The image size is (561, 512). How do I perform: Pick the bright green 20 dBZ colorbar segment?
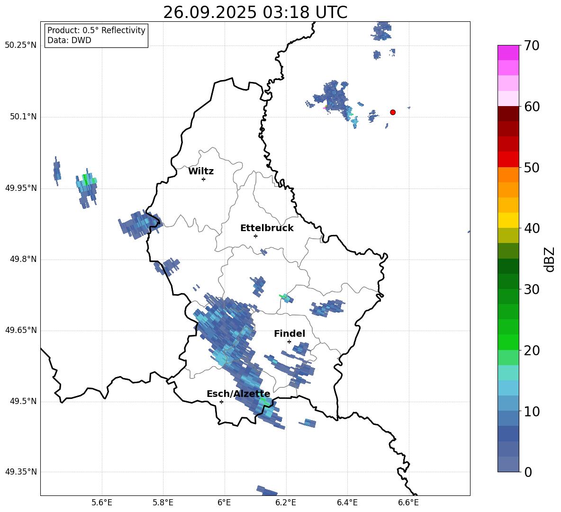[508, 342]
